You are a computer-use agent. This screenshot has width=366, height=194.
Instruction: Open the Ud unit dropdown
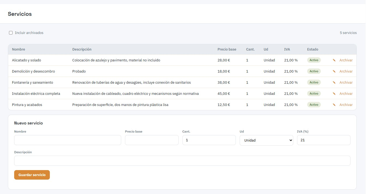coord(266,140)
